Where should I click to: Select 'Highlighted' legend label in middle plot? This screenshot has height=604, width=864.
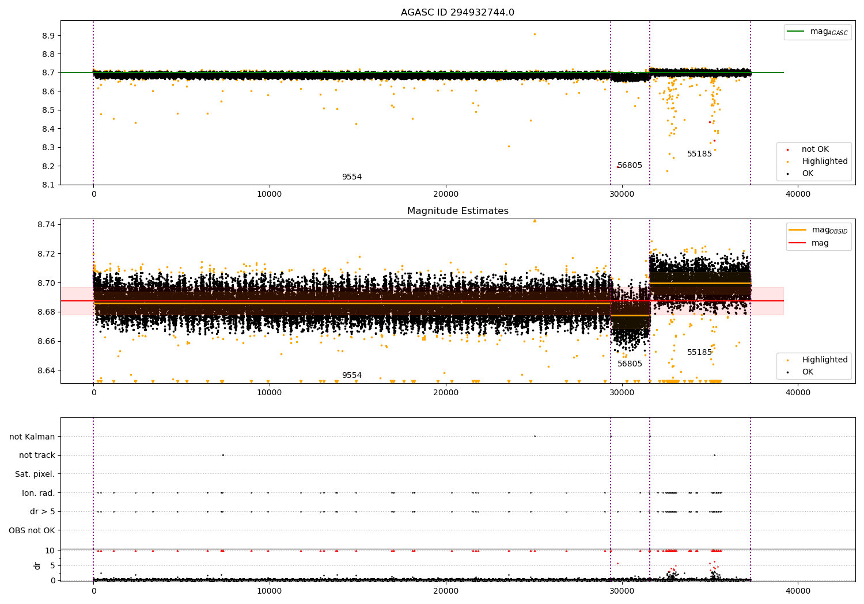[x=825, y=360]
